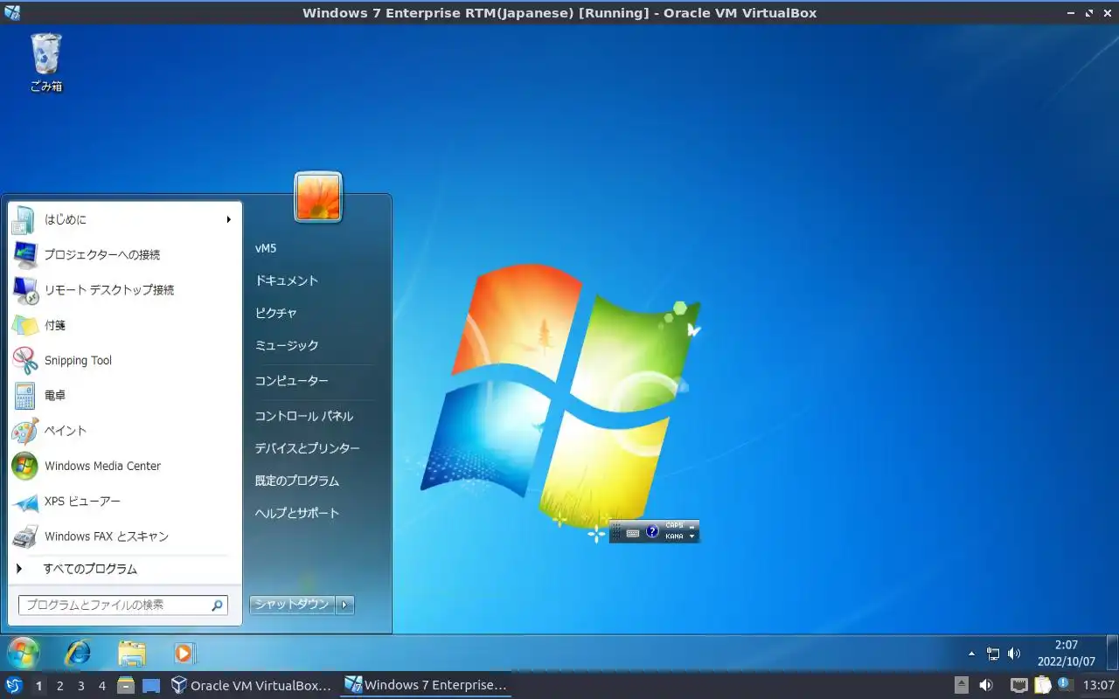Toggle CAPS on the language bar
1119x699 pixels.
[x=674, y=526]
